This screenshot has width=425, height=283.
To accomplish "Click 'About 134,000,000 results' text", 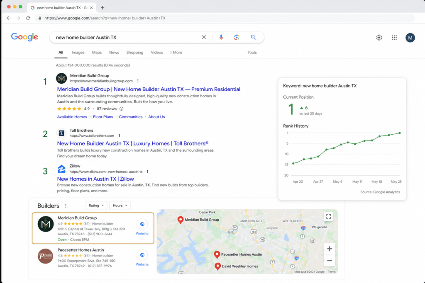I will pos(93,65).
